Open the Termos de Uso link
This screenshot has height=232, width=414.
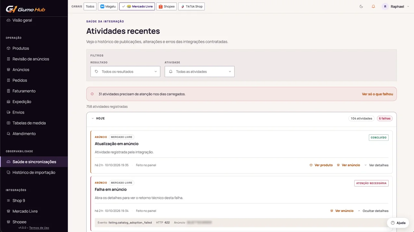click(x=39, y=228)
